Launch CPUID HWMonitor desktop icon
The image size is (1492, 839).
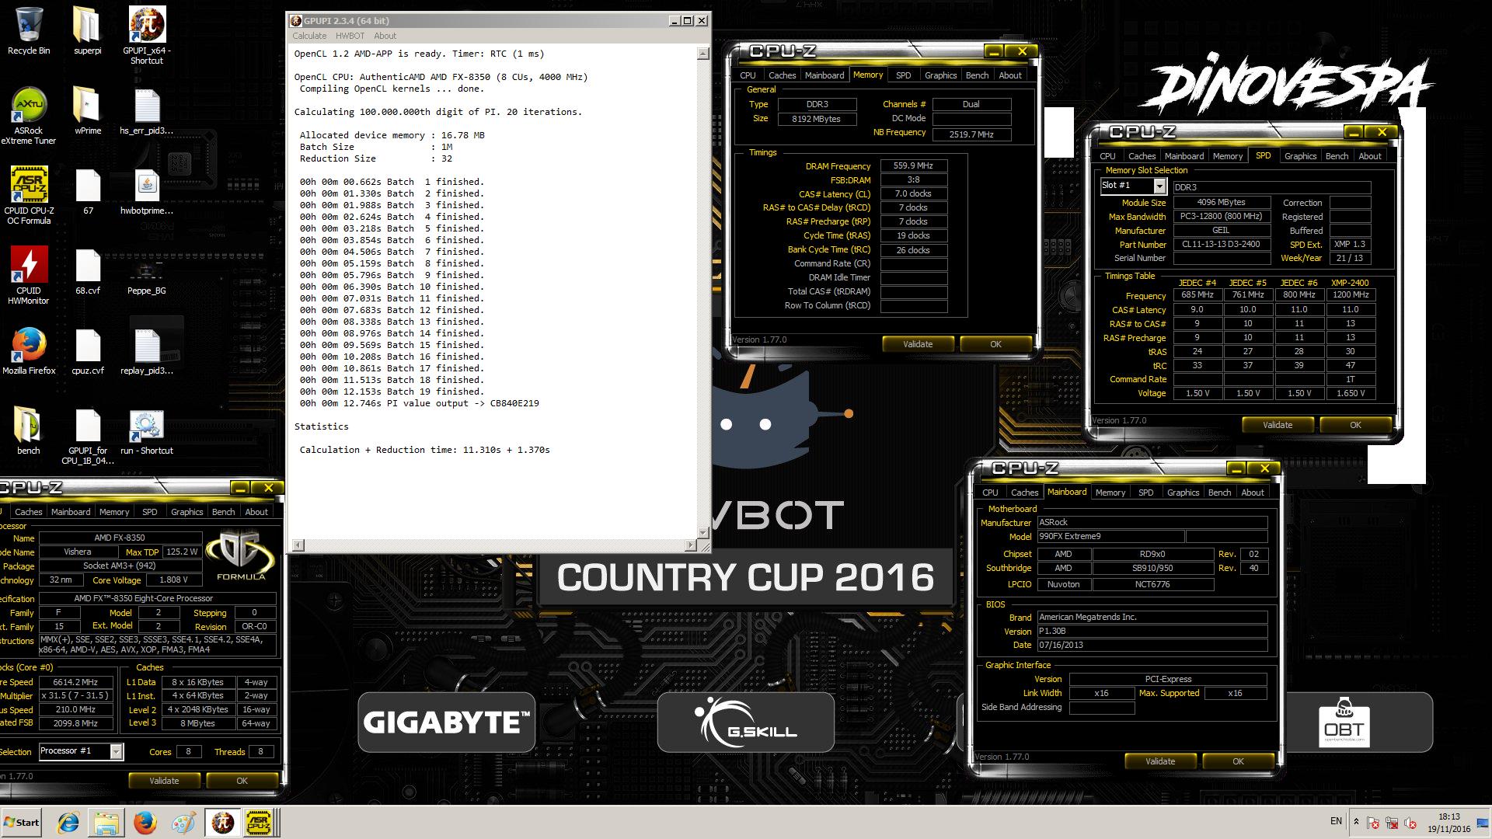[x=29, y=275]
